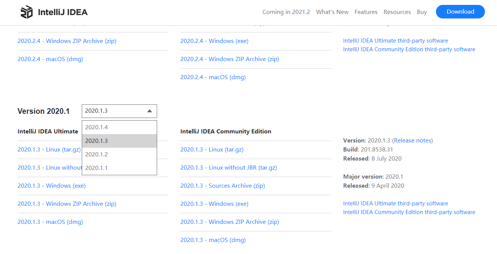Download Community 2020.1.3 Linux (tar.gz)
Image resolution: width=497 pixels, height=254 pixels.
click(212, 150)
